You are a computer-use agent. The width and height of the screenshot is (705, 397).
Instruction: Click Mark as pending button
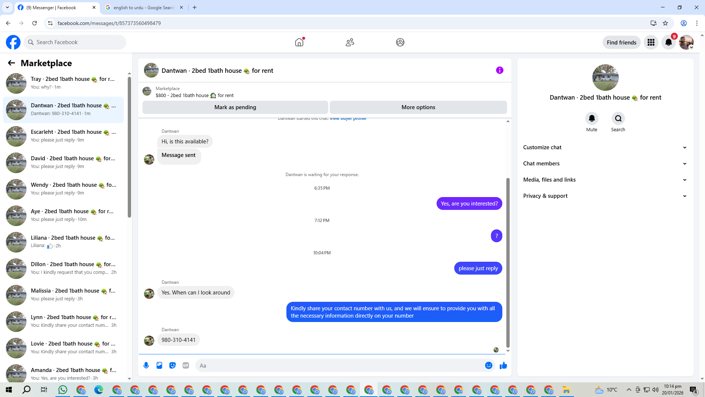point(235,107)
